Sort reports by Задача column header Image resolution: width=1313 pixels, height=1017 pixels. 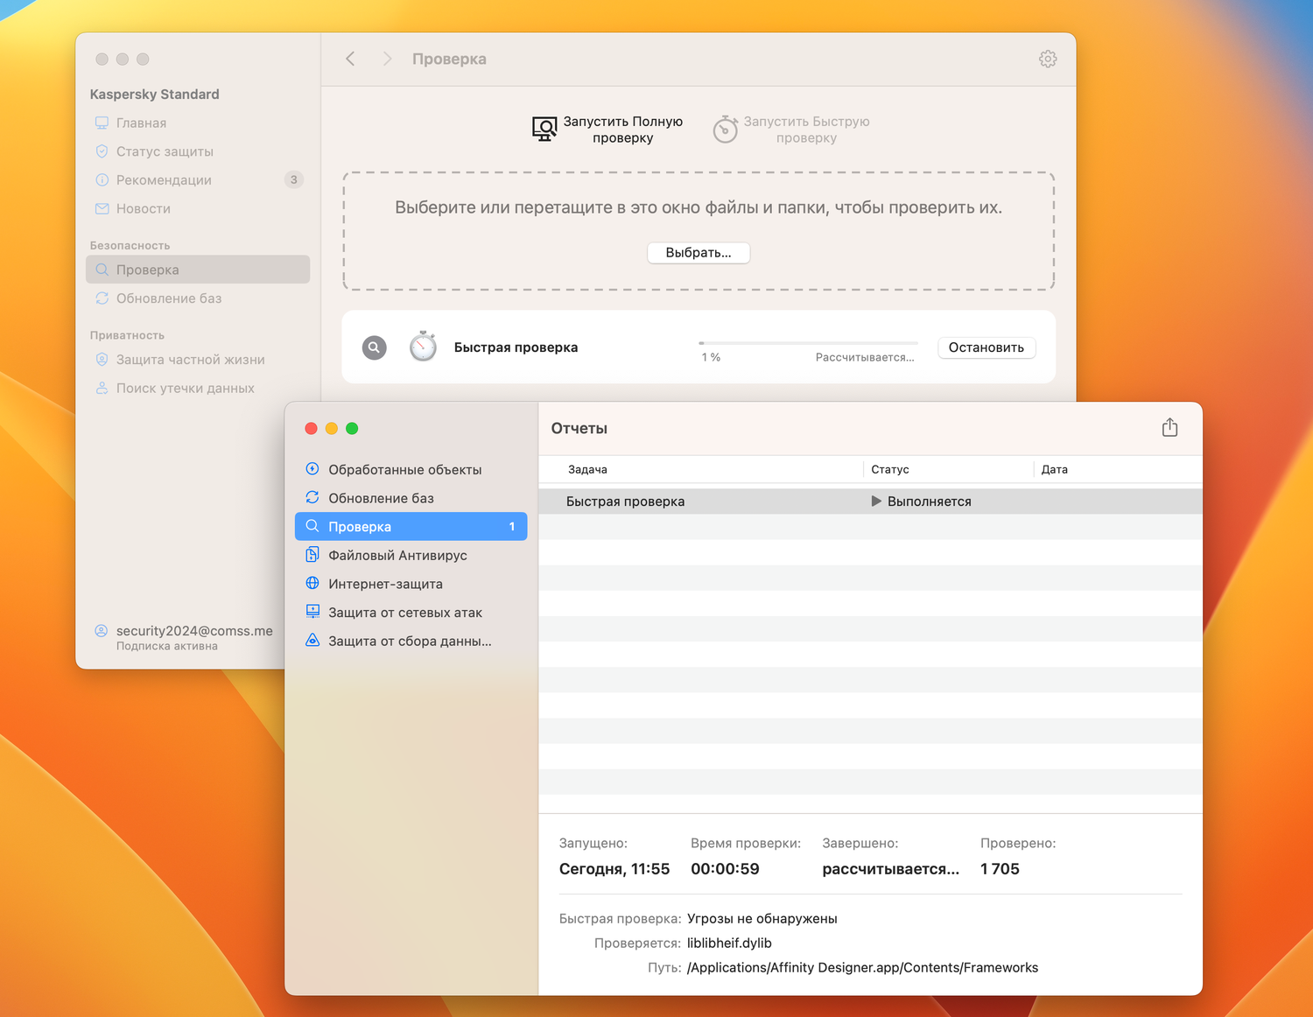click(x=587, y=469)
